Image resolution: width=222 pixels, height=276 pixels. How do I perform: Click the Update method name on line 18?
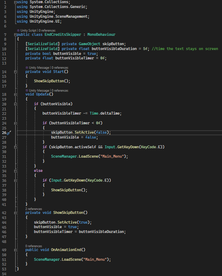(x=42, y=94)
